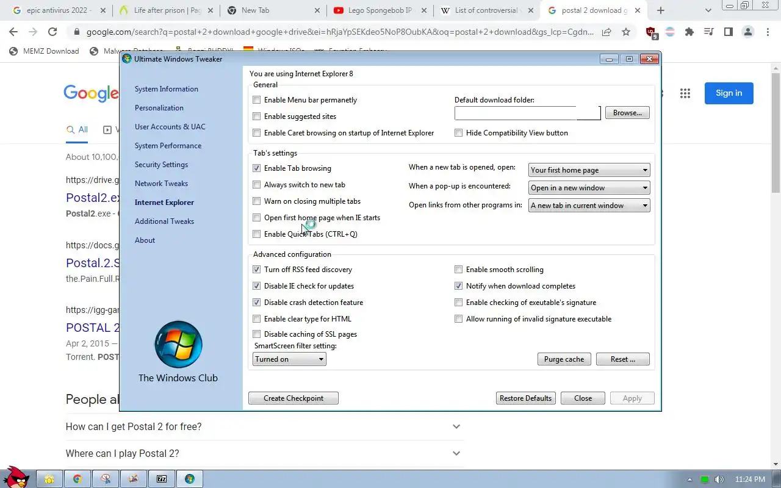Switch to Lego Spongebob YouTube tab

380,10
